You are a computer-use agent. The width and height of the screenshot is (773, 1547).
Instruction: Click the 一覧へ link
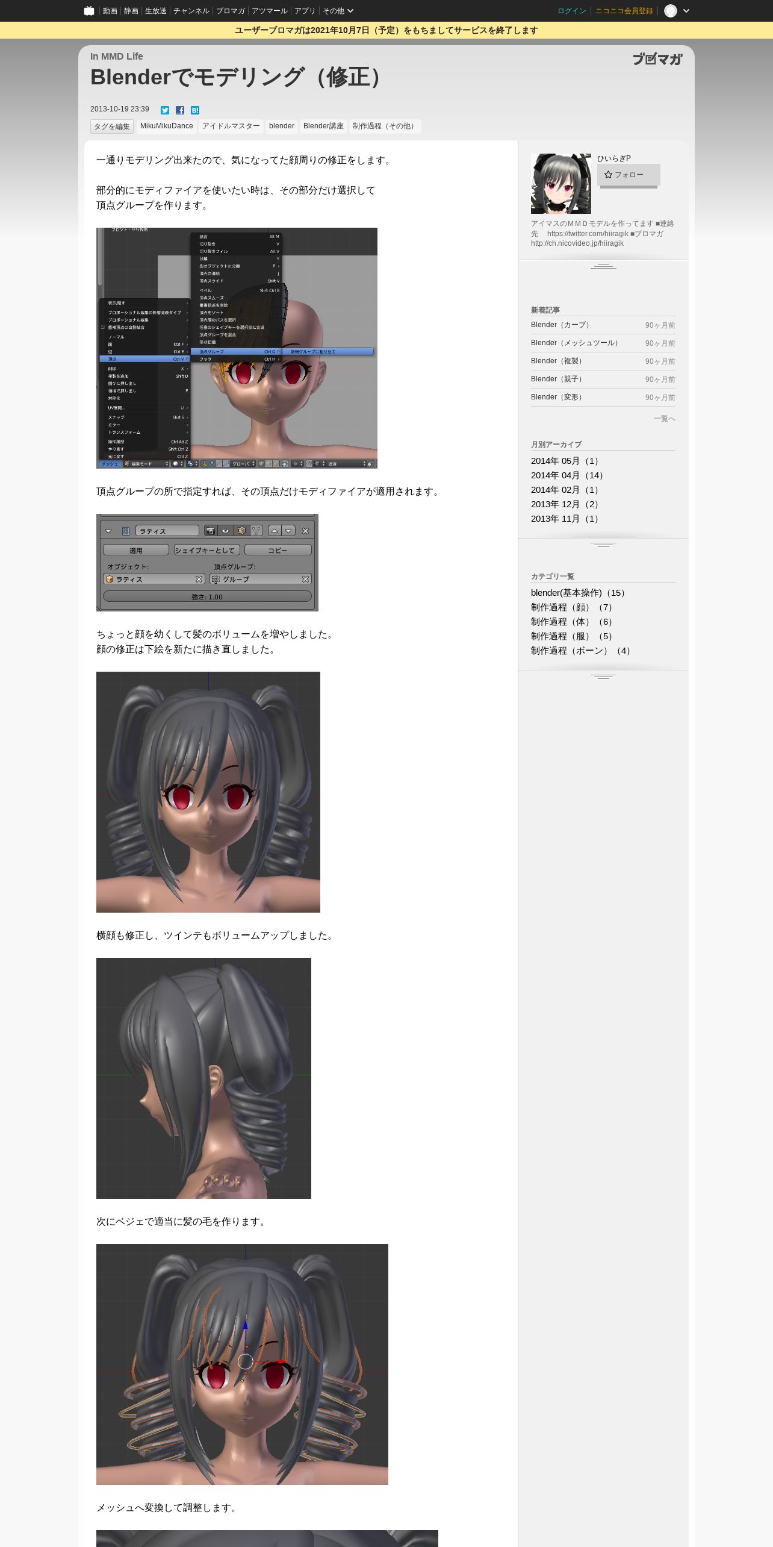pos(665,419)
